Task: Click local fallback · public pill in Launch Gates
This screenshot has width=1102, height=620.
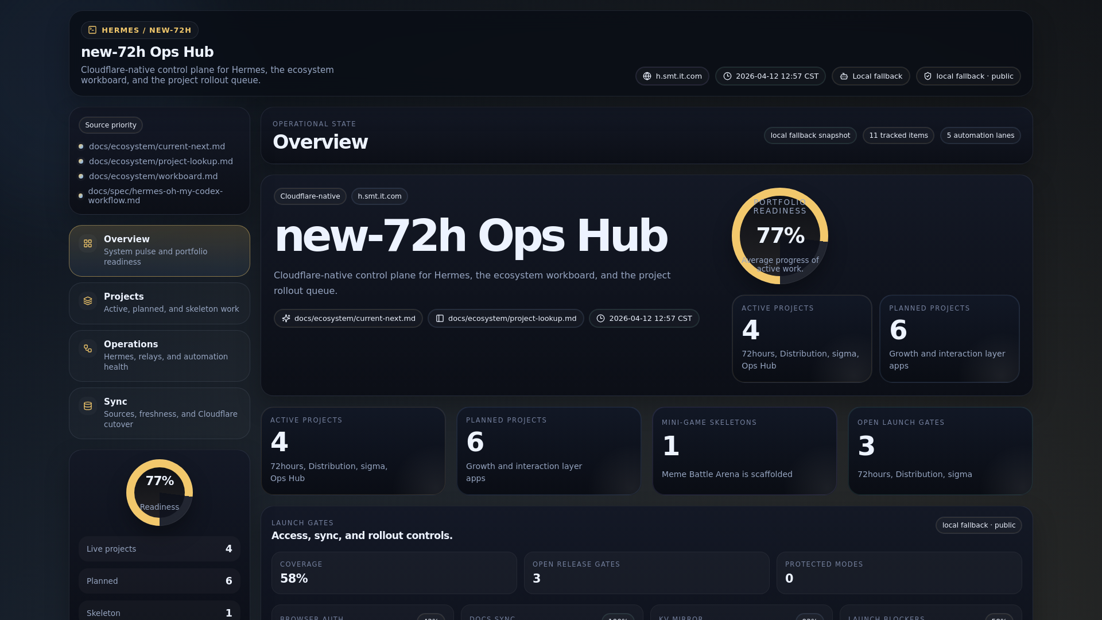Action: (979, 525)
